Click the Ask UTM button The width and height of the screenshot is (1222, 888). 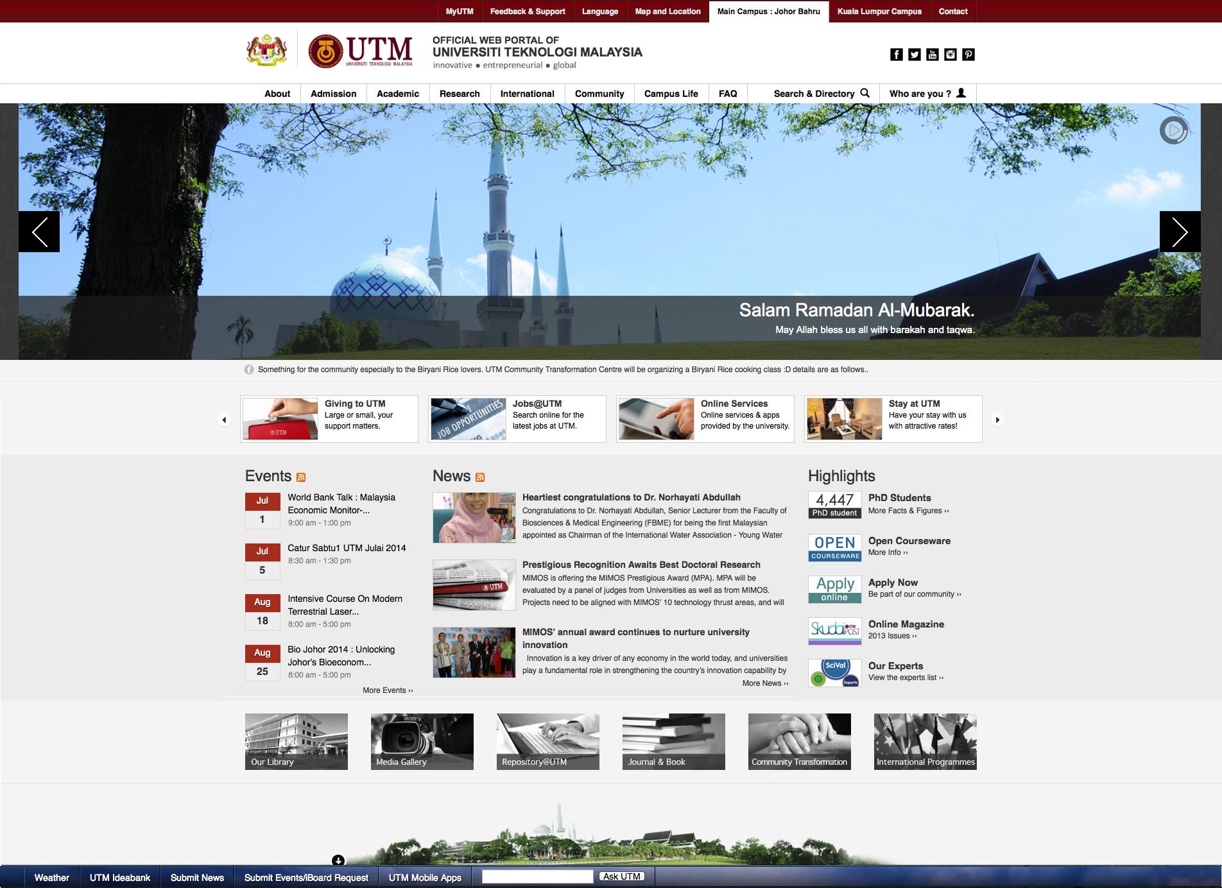click(x=622, y=876)
